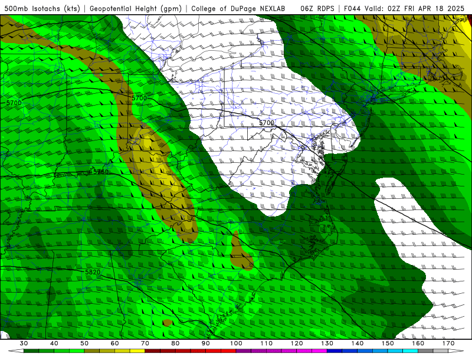This screenshot has width=472, height=354.
Task: Click the '80' colorbar scale label
Action: pyautogui.click(x=175, y=343)
